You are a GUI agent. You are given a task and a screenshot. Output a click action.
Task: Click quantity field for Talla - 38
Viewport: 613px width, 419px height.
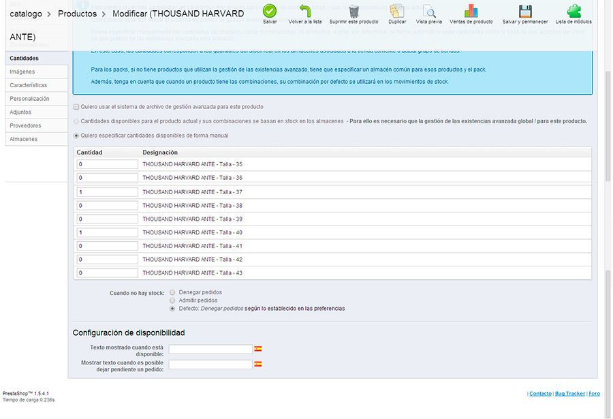point(107,206)
